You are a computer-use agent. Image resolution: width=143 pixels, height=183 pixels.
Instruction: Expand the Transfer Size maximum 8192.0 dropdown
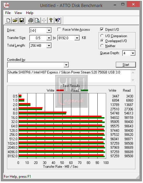77,38
